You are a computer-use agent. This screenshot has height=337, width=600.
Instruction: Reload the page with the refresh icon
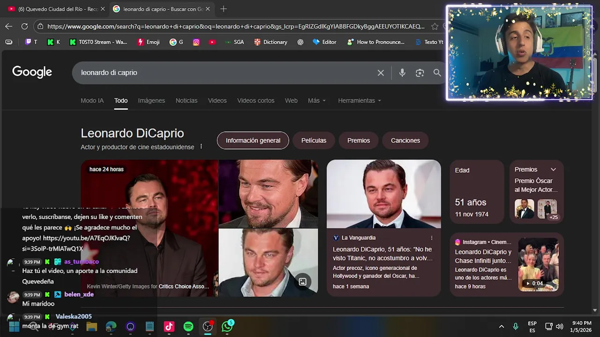(24, 26)
